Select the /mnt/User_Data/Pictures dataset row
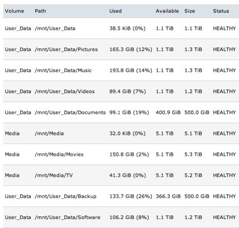The height and width of the screenshot is (228, 239). pyautogui.click(x=121, y=49)
